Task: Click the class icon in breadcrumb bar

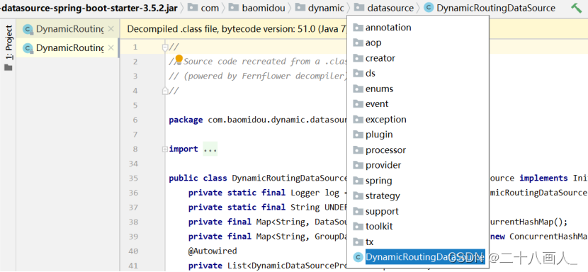Action: [x=429, y=8]
